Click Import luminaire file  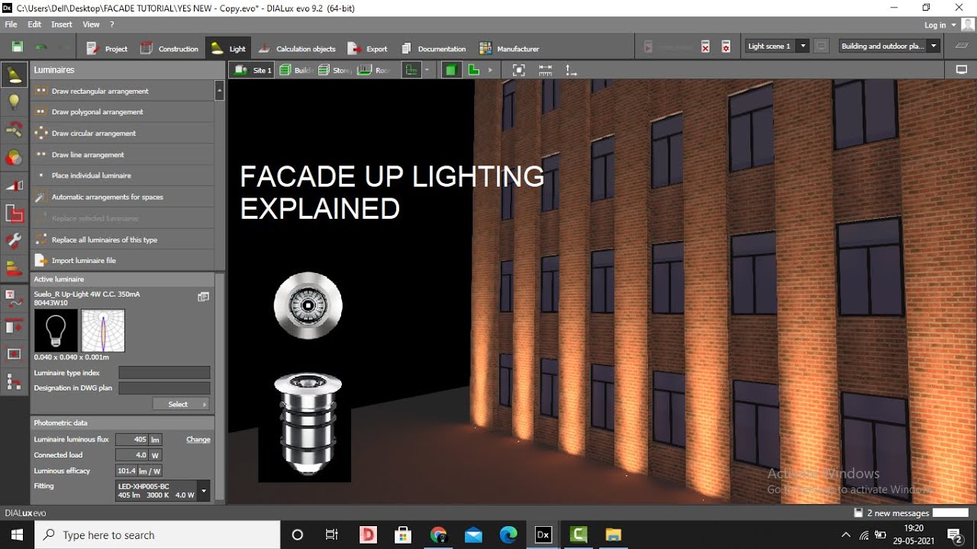click(123, 260)
